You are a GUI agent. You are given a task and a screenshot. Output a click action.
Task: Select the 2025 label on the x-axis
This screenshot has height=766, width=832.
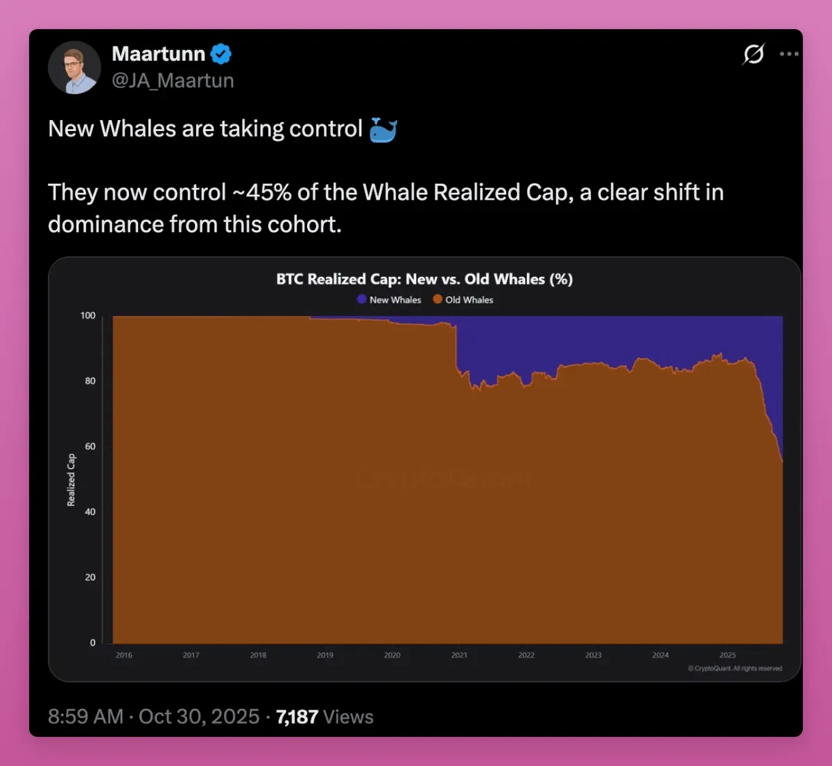727,655
